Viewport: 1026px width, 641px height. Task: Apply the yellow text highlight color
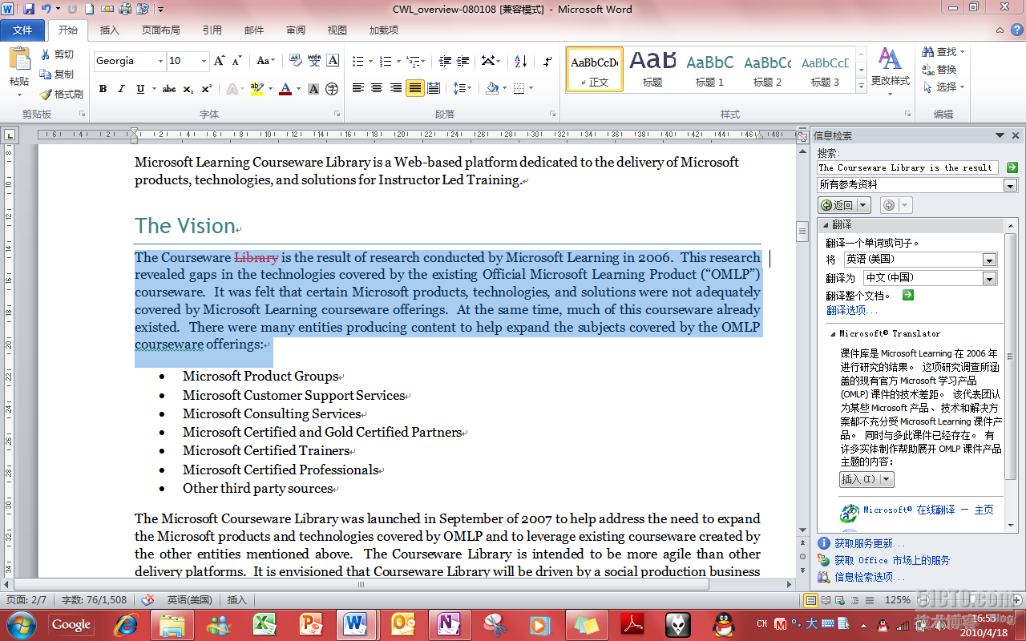tap(256, 88)
